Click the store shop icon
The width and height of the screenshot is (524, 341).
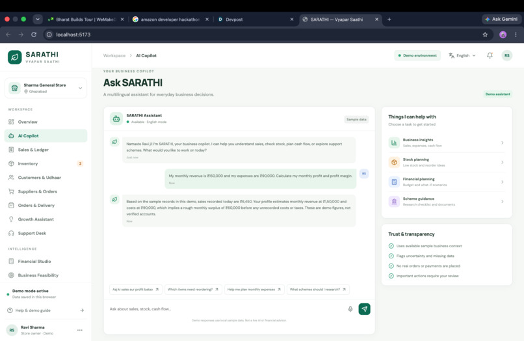click(x=14, y=88)
